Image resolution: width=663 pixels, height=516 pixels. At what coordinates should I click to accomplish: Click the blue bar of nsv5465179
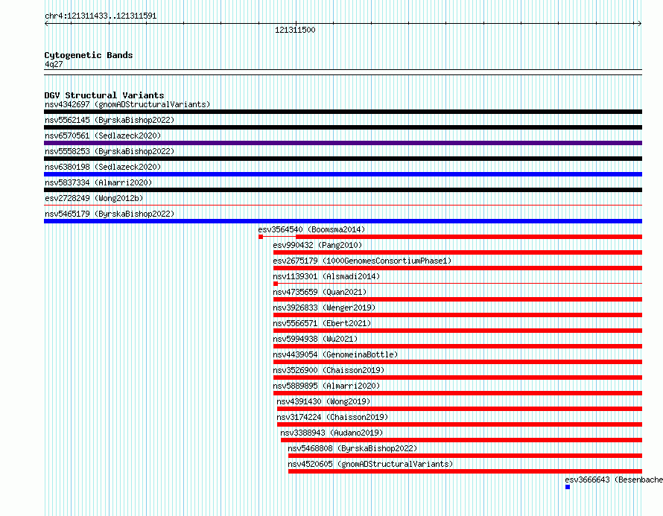343,221
